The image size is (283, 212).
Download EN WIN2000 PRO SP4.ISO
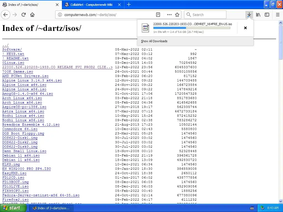tap(27, 169)
